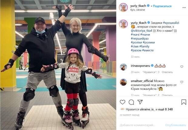Reply to the irinasoponaru comment with Ответить

[x=167, y=72]
